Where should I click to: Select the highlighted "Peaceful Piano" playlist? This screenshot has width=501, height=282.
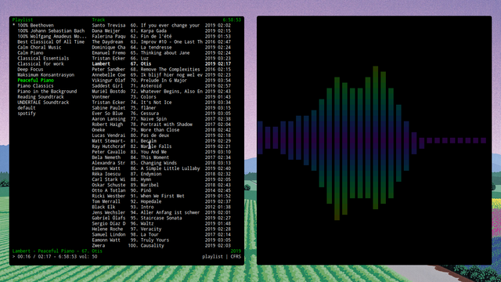point(35,80)
